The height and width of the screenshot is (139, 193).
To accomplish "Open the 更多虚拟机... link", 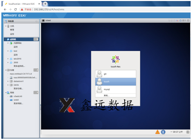I will click(x=19, y=66).
